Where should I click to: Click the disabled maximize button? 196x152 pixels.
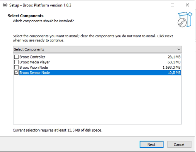pyautogui.click(x=172, y=5)
